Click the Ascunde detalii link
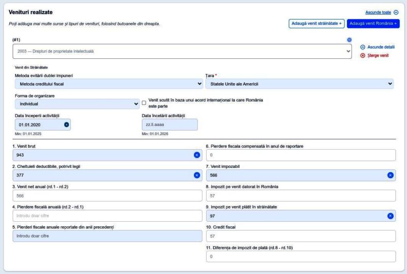 click(x=381, y=47)
